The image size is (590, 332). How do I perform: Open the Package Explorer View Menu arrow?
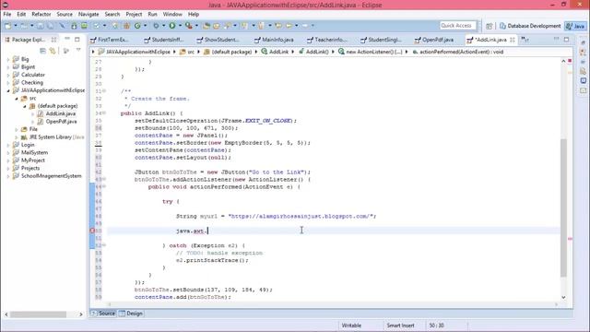tap(78, 50)
